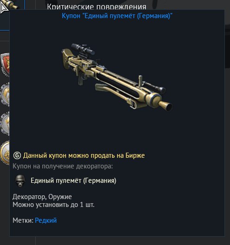
Task: Click the Exchange coin icon beside coupon notice
Action: click(17, 155)
